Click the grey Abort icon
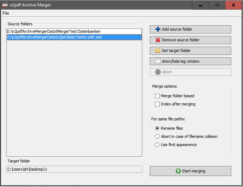This screenshot has width=243, height=187. 158,72
